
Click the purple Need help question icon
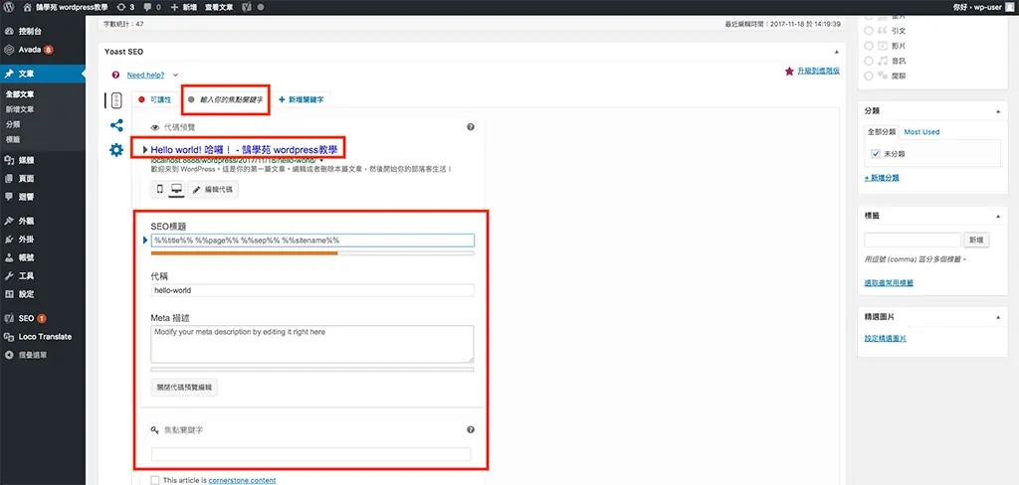click(x=115, y=76)
